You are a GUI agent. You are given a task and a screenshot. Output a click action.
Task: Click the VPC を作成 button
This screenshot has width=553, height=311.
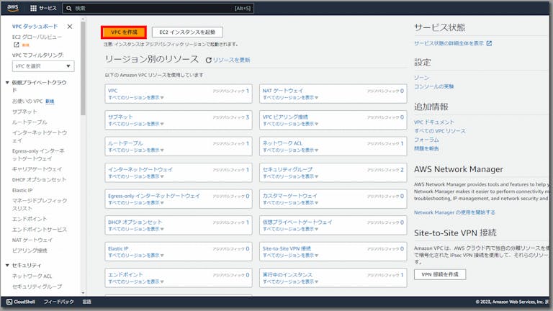pyautogui.click(x=124, y=32)
